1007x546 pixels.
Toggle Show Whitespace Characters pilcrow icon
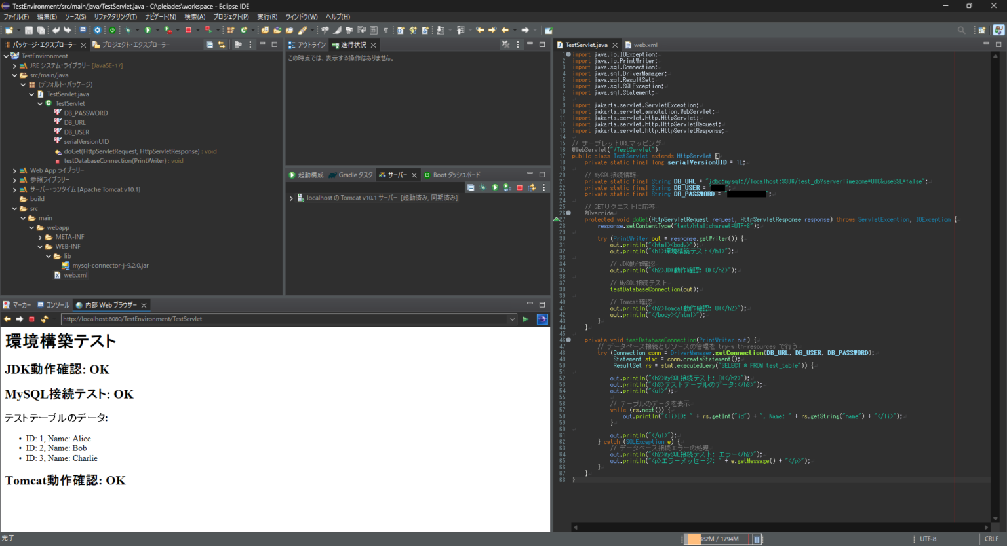[x=385, y=30]
